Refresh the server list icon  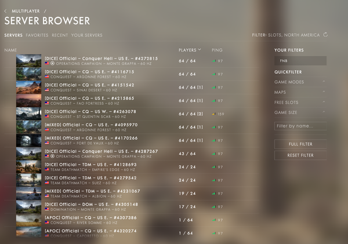325,35
